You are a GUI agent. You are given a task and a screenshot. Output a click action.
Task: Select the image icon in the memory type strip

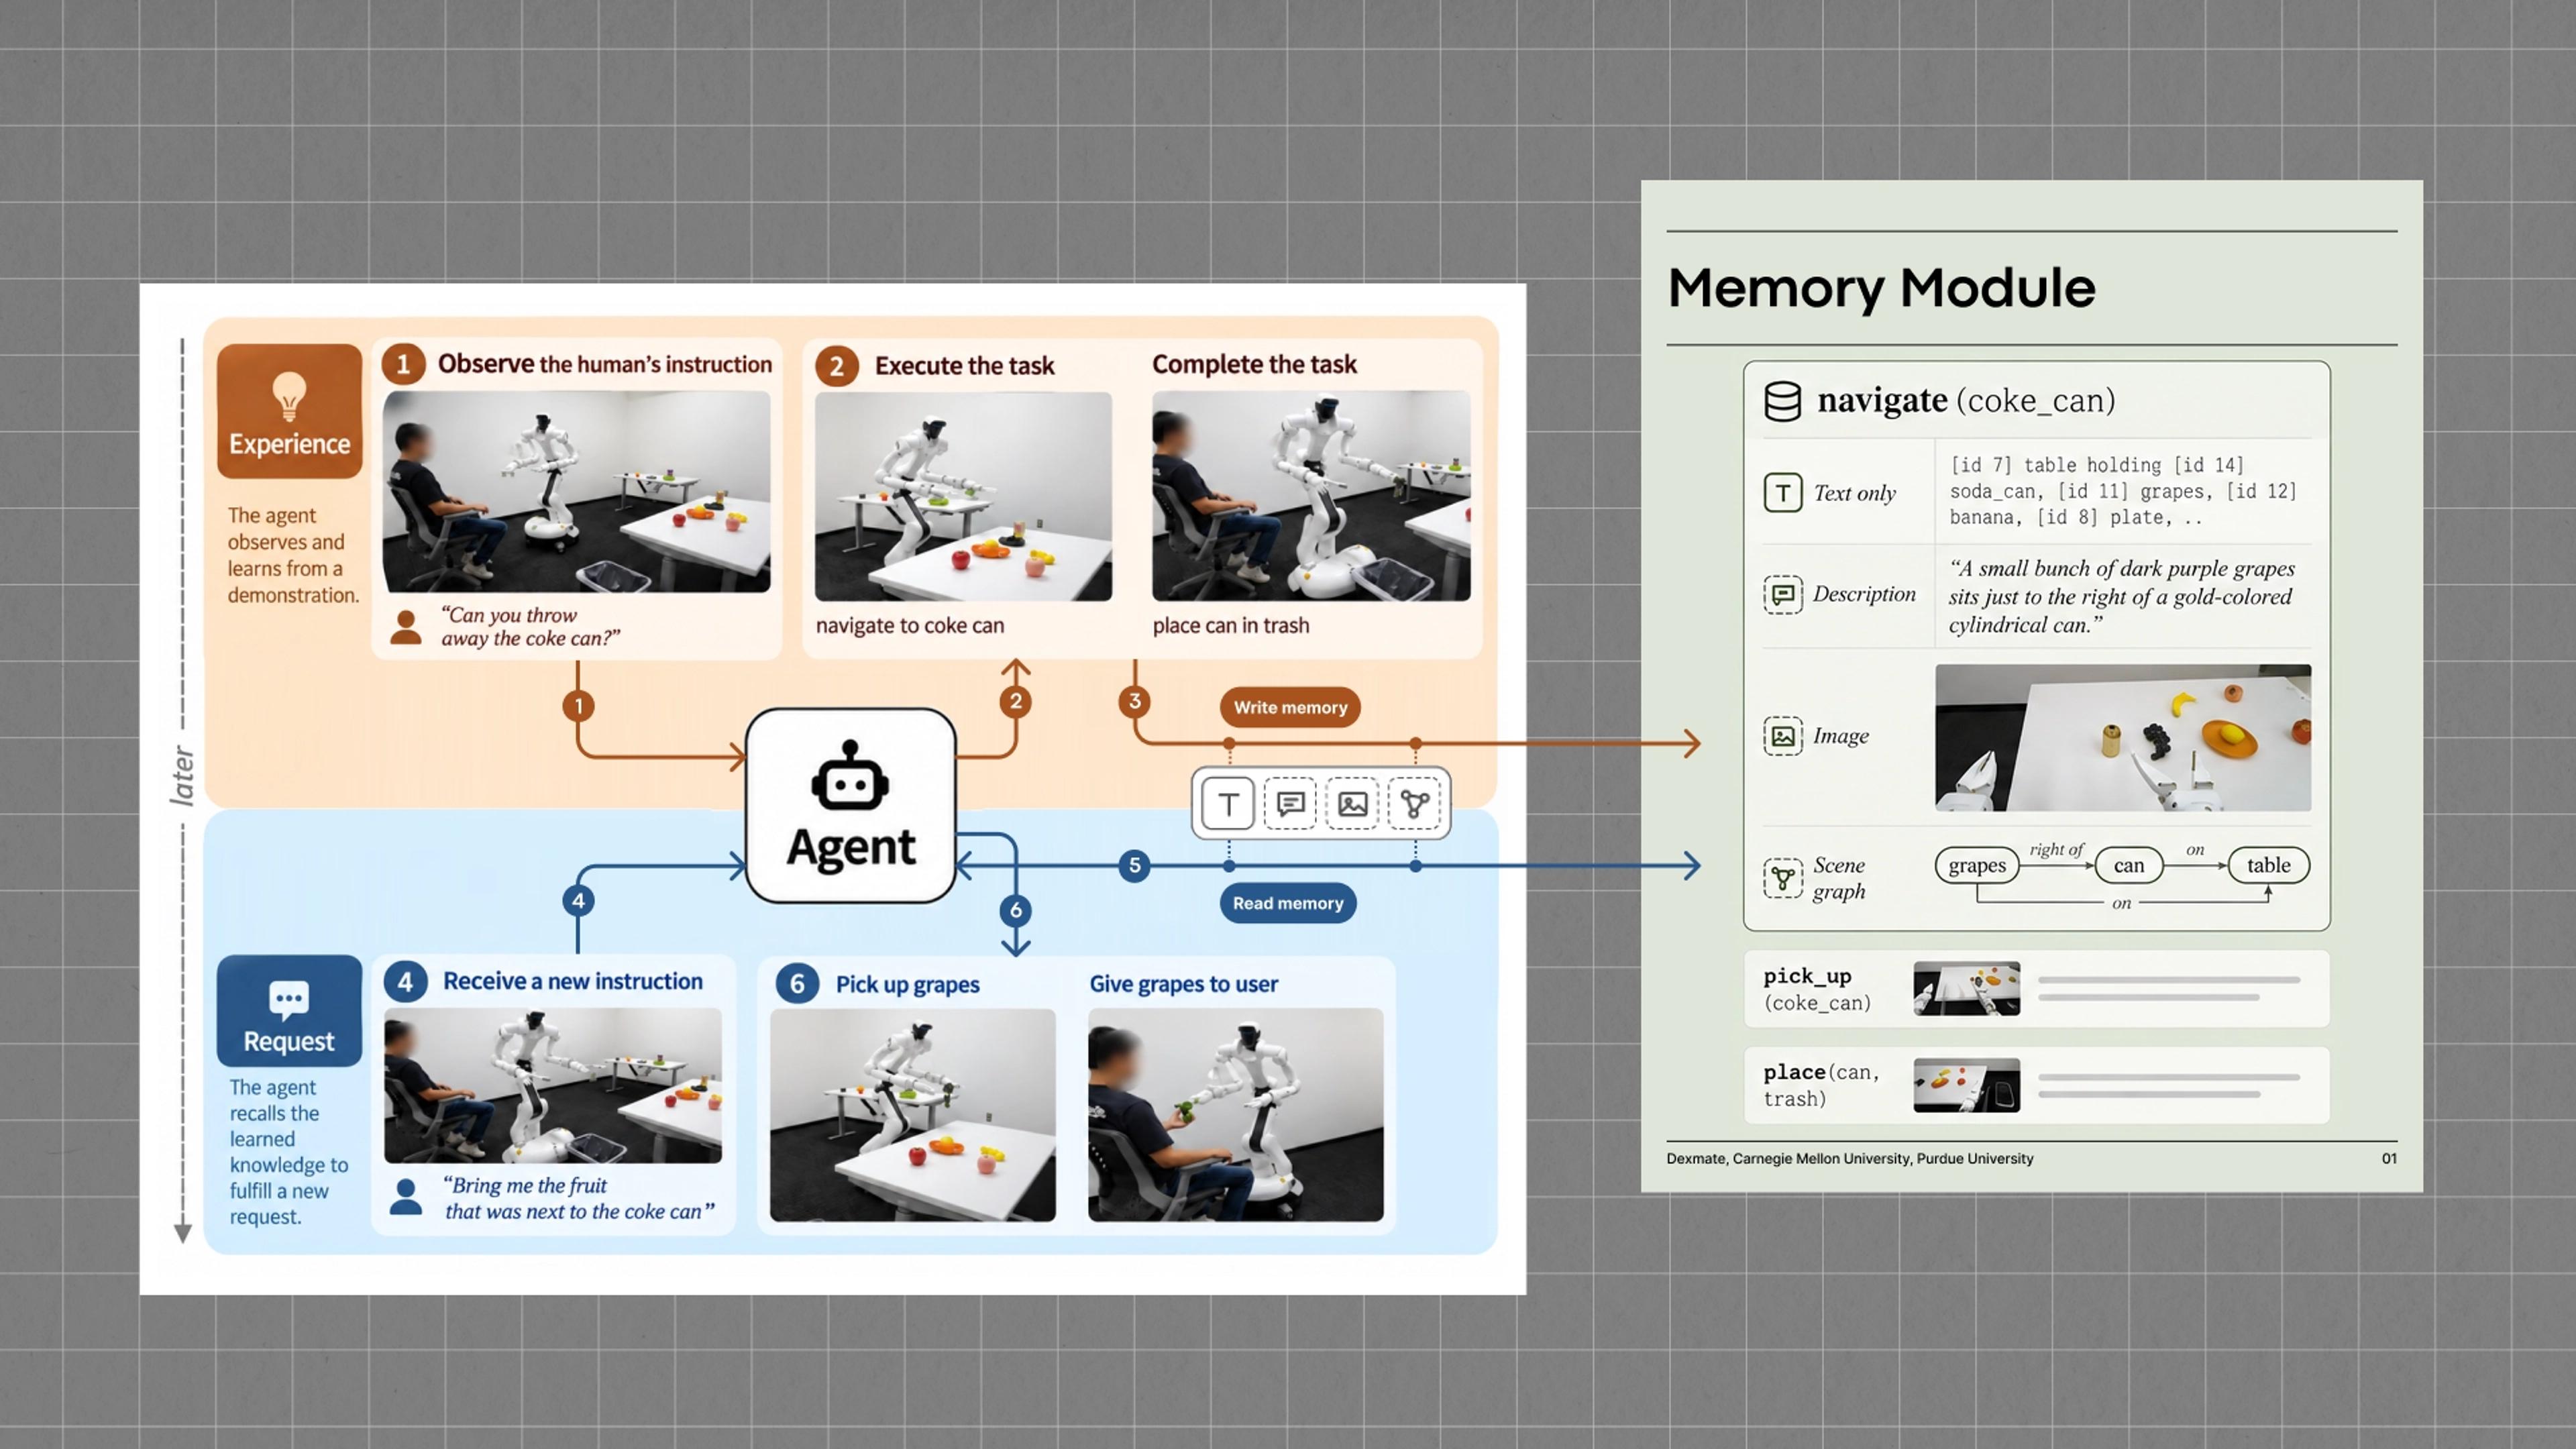pyautogui.click(x=1352, y=803)
